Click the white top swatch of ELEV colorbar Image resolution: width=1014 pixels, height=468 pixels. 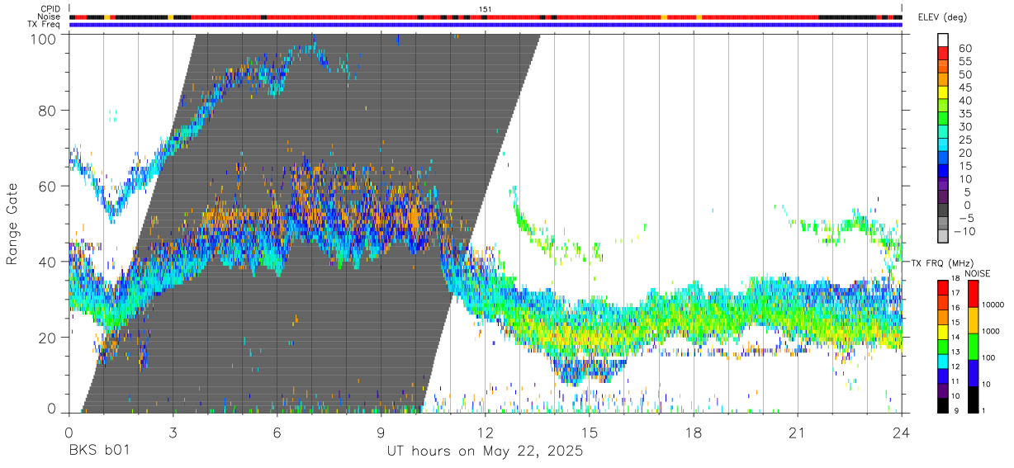943,40
